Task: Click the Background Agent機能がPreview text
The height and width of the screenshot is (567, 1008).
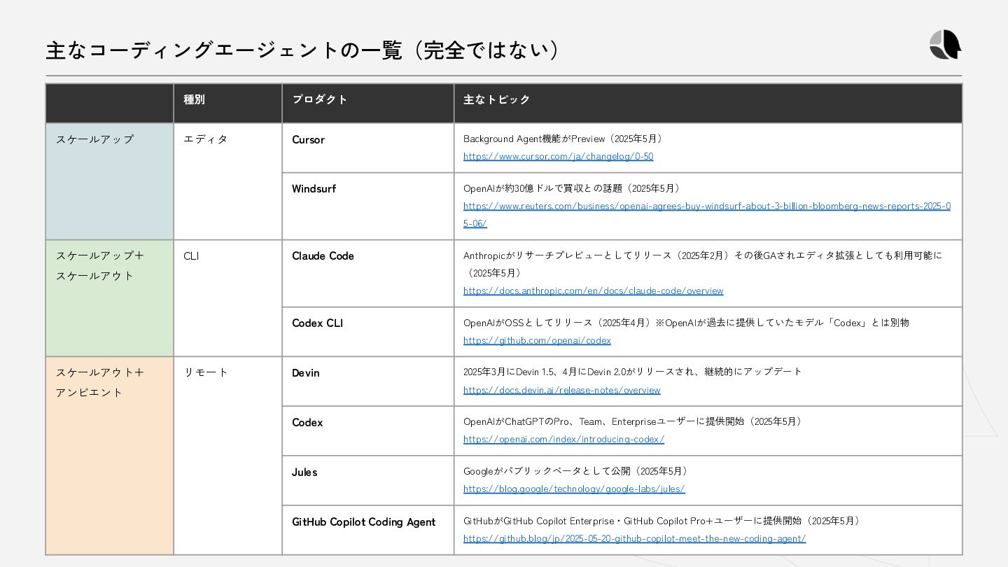Action: pyautogui.click(x=563, y=139)
